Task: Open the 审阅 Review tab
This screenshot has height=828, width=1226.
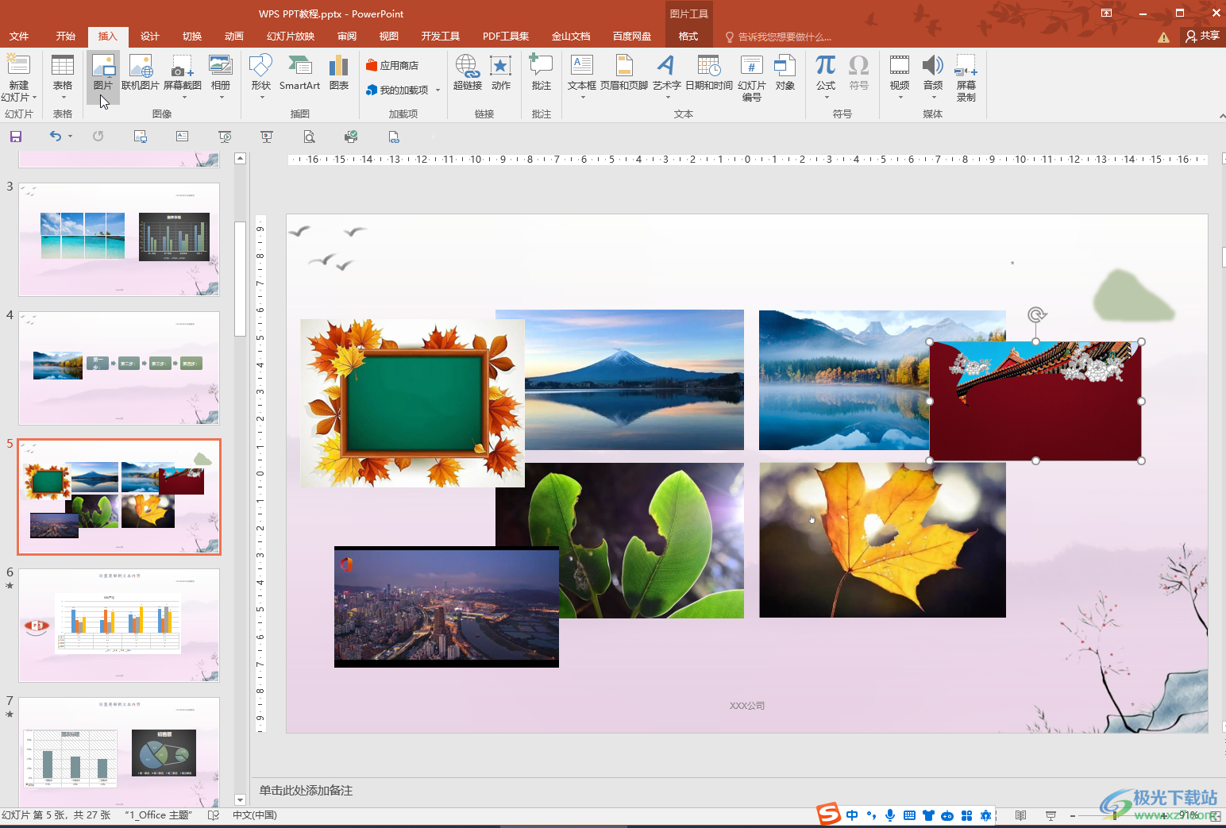Action: tap(347, 37)
